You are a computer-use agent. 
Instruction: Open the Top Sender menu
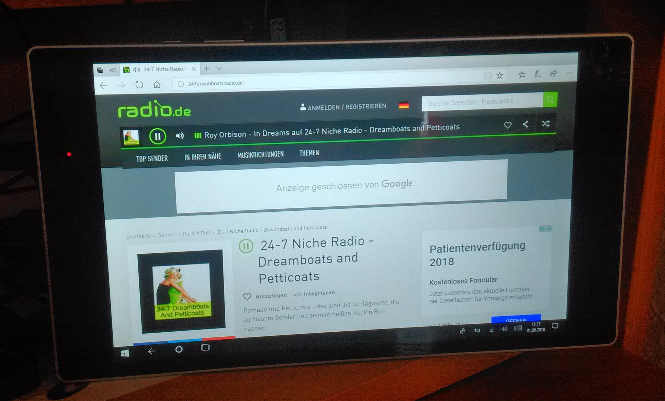click(152, 159)
